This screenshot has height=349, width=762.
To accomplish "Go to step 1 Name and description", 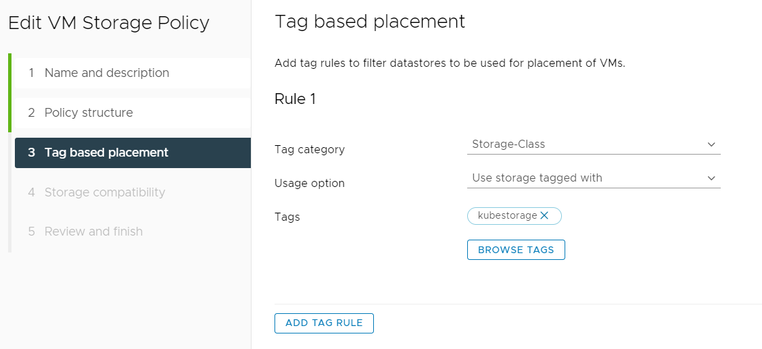I will click(107, 73).
